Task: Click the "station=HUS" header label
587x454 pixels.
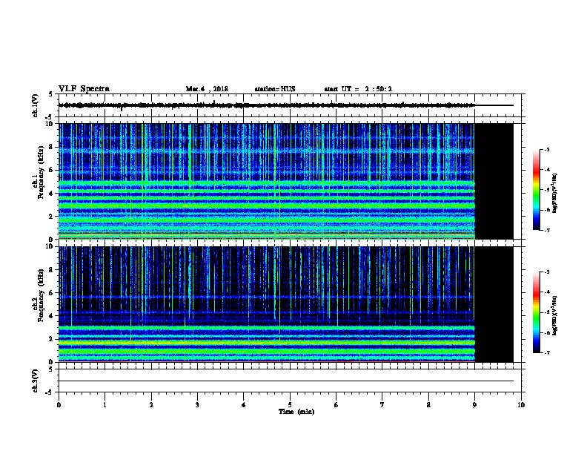Action: [275, 89]
